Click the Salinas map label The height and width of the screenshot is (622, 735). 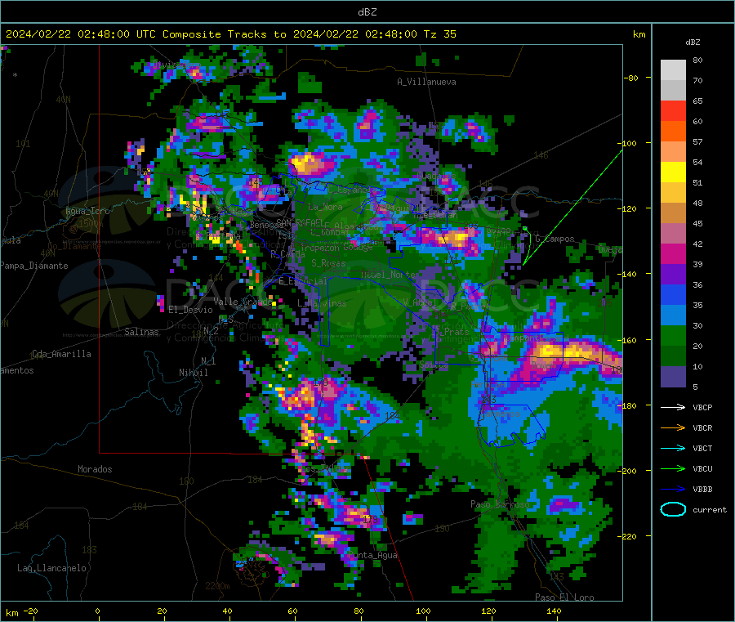point(141,332)
